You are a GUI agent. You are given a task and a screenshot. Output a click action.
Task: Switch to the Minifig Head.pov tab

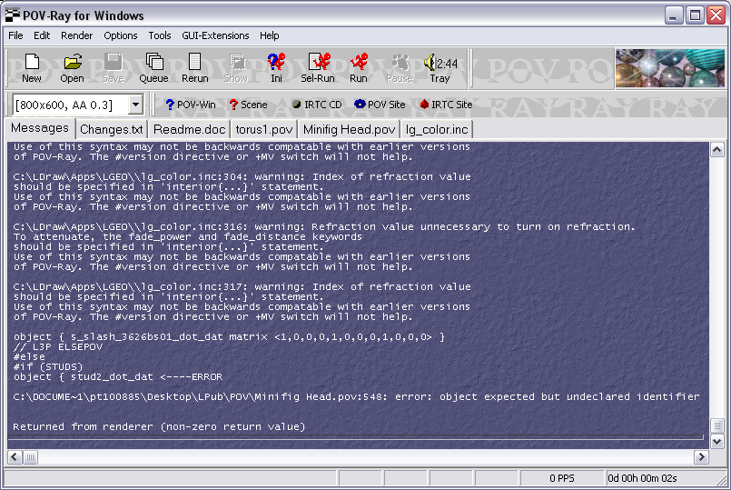pyautogui.click(x=350, y=129)
